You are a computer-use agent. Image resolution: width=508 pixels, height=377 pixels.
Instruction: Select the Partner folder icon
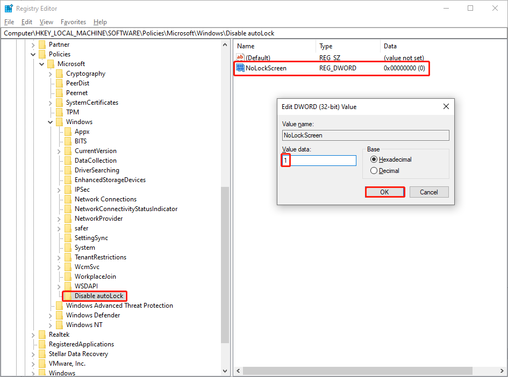tap(42, 45)
